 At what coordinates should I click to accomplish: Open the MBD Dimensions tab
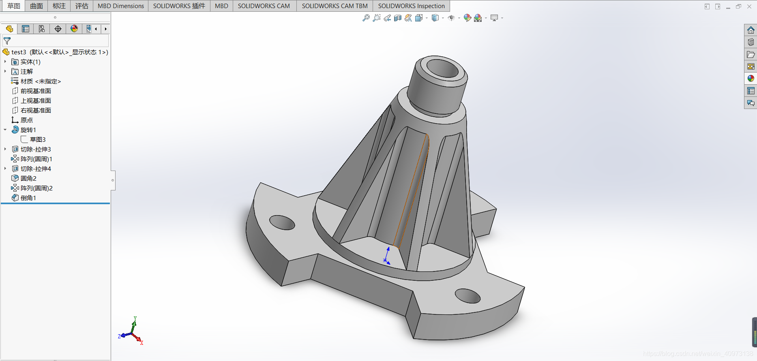pyautogui.click(x=121, y=6)
